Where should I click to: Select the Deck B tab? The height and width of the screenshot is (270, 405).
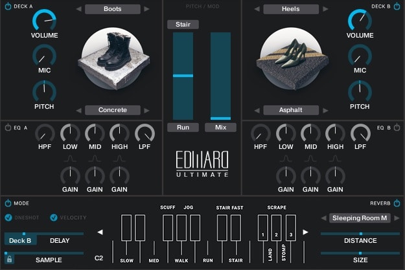[20, 241]
